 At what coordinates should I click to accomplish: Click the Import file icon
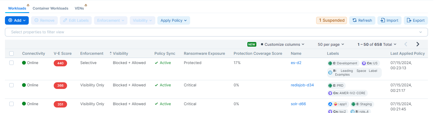383,20
